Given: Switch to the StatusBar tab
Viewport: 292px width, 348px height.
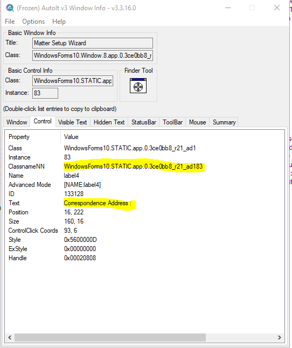Looking at the screenshot, I should click(144, 122).
